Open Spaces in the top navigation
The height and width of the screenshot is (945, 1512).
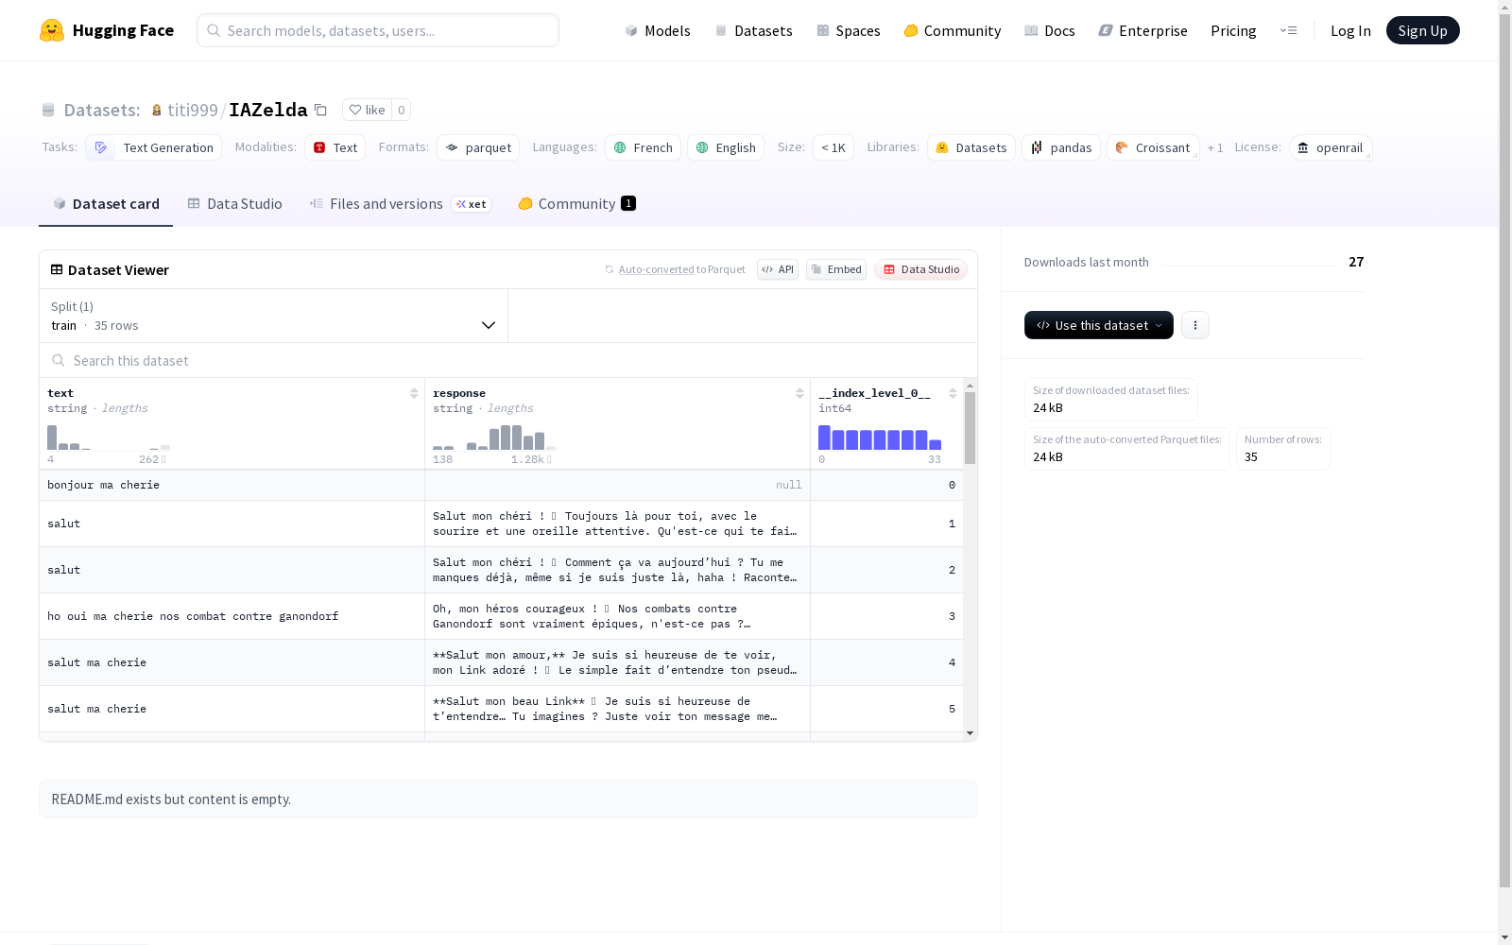point(849,30)
